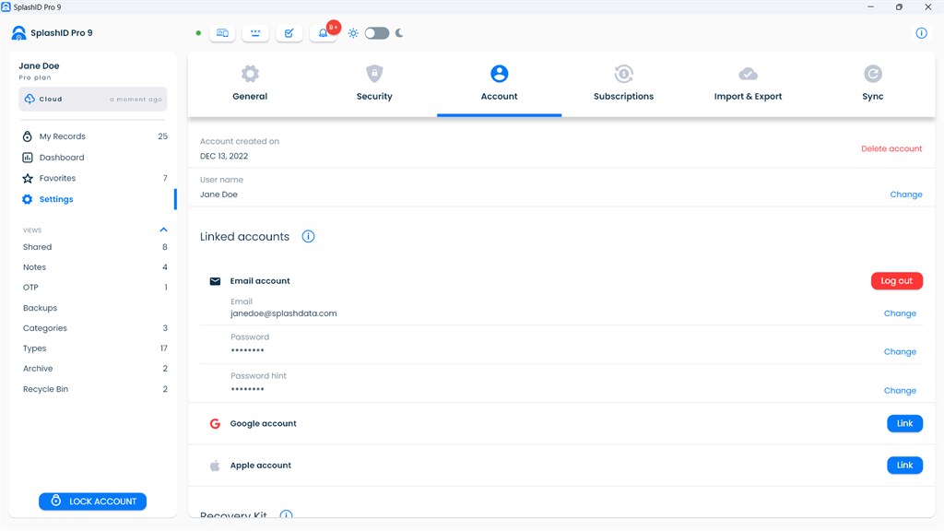
Task: Click the Lock Account button
Action: 93,501
